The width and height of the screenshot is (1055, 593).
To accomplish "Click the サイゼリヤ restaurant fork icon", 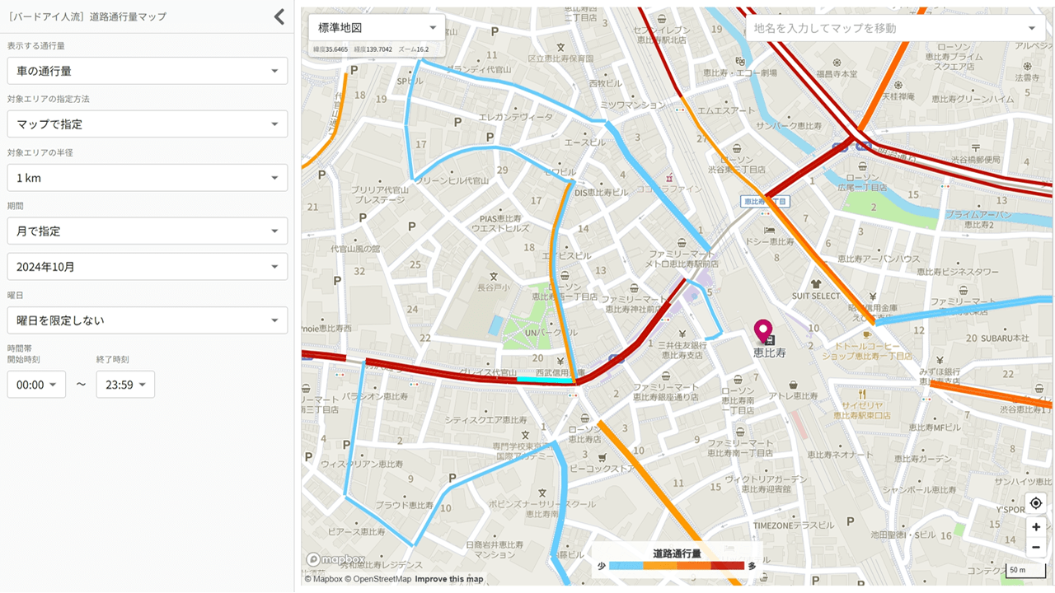I will (862, 395).
